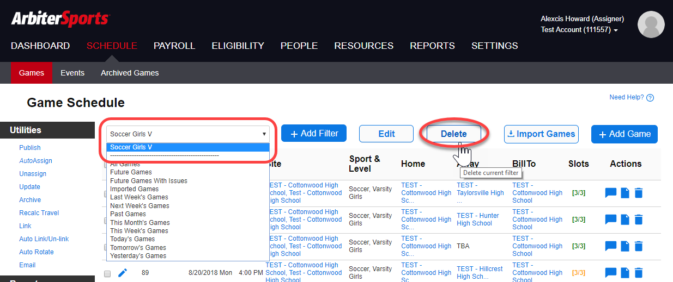Click the Add Game button
Image resolution: width=673 pixels, height=282 pixels.
pyautogui.click(x=625, y=134)
